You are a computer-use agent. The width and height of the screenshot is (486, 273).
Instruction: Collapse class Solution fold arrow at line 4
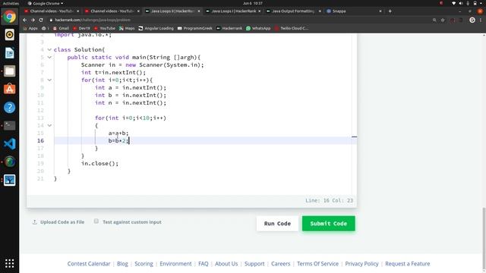(49, 49)
